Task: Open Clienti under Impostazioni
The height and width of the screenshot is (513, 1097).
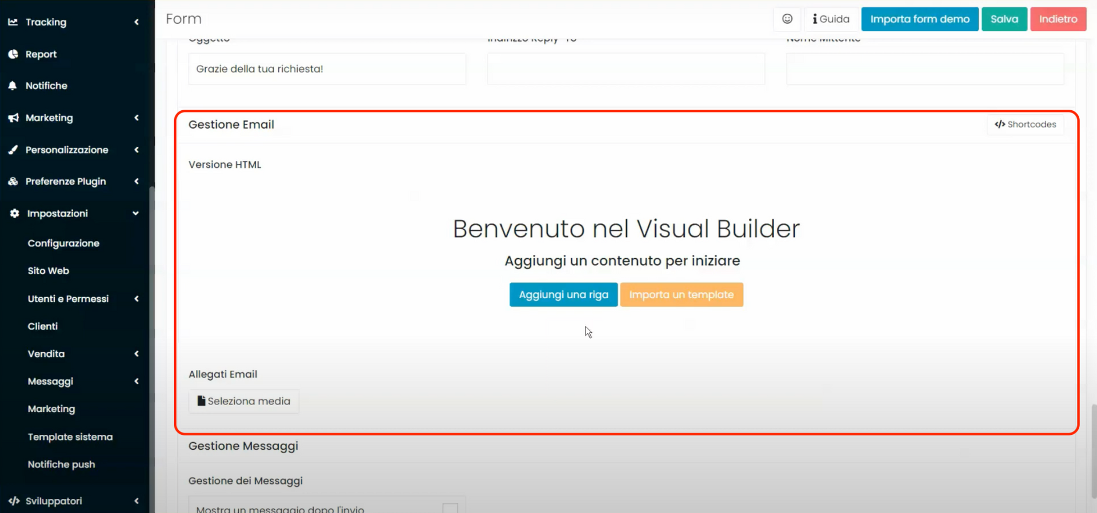Action: tap(43, 326)
